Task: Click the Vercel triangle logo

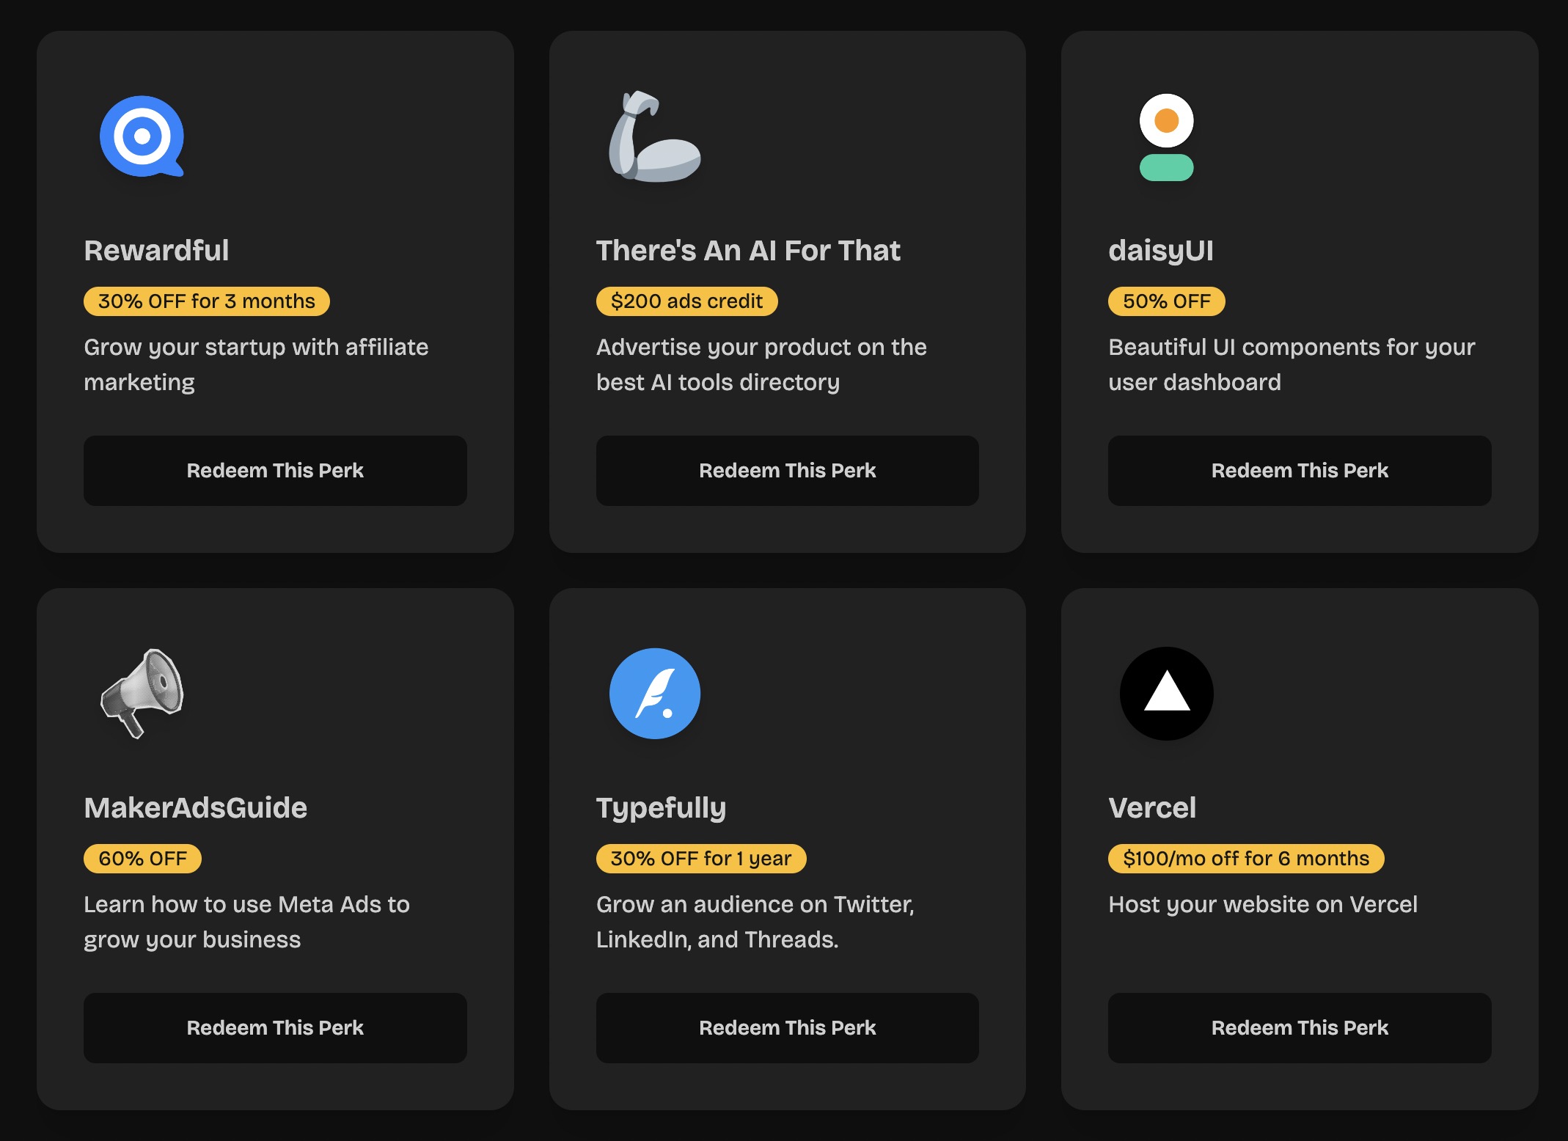Action: (1166, 694)
